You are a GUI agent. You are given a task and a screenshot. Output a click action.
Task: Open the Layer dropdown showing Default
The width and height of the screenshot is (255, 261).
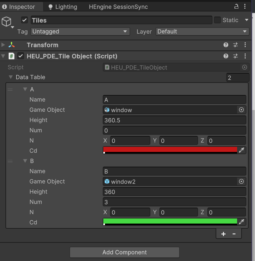pyautogui.click(x=202, y=31)
